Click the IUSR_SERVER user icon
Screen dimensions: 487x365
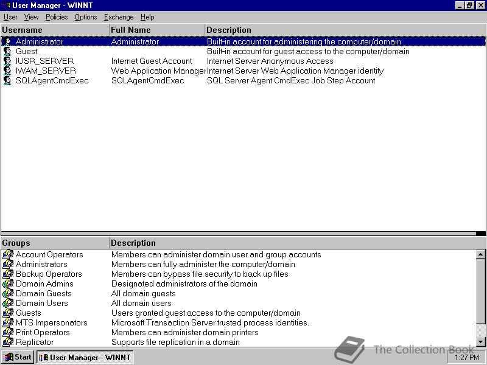pos(7,61)
